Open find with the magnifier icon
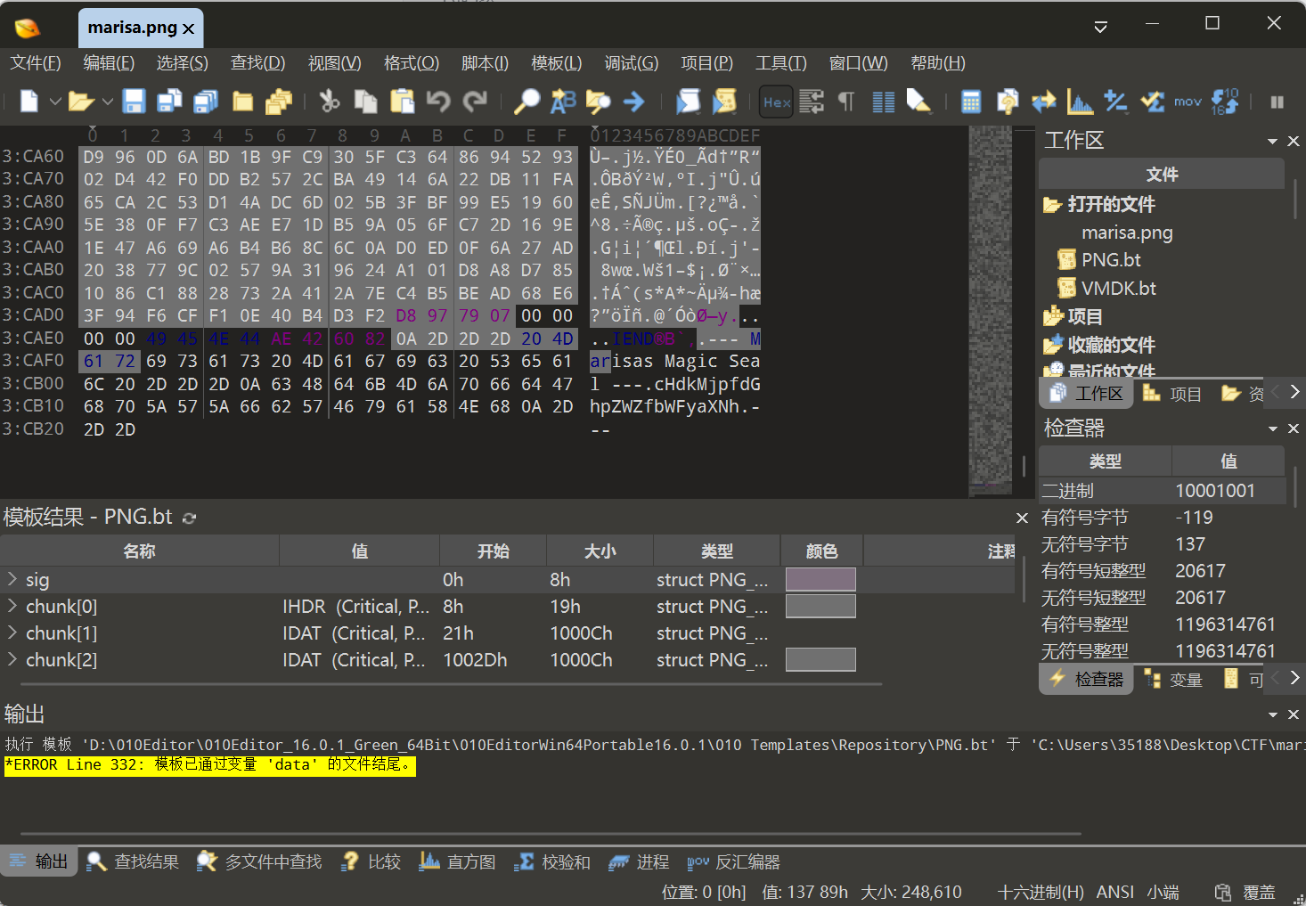 (526, 102)
